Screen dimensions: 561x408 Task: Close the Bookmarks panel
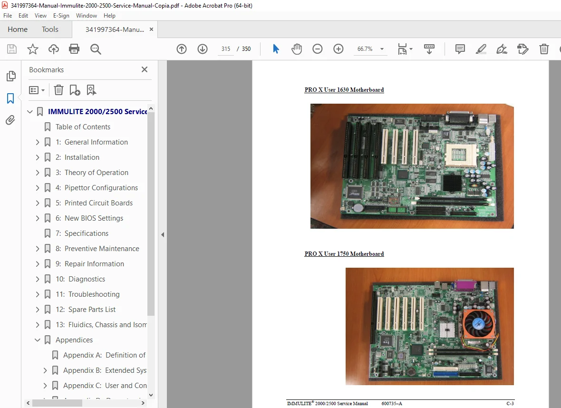click(x=145, y=69)
